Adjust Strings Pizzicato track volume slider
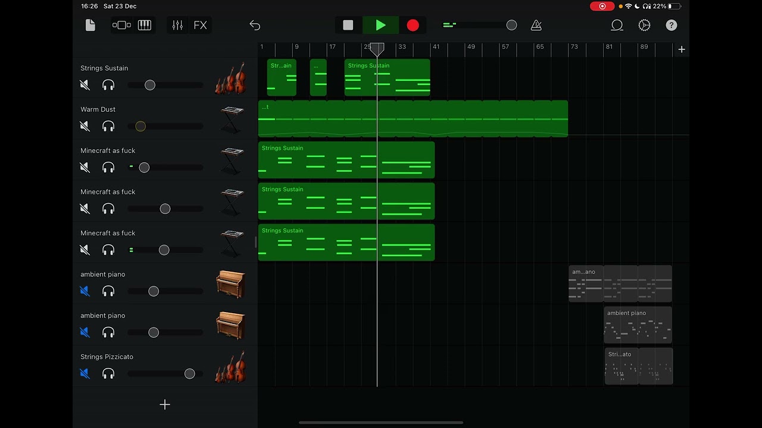This screenshot has width=762, height=428. (x=165, y=373)
